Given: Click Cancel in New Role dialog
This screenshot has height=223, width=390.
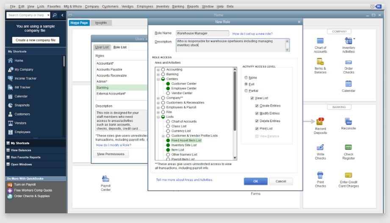Looking at the screenshot, I should [x=281, y=181].
